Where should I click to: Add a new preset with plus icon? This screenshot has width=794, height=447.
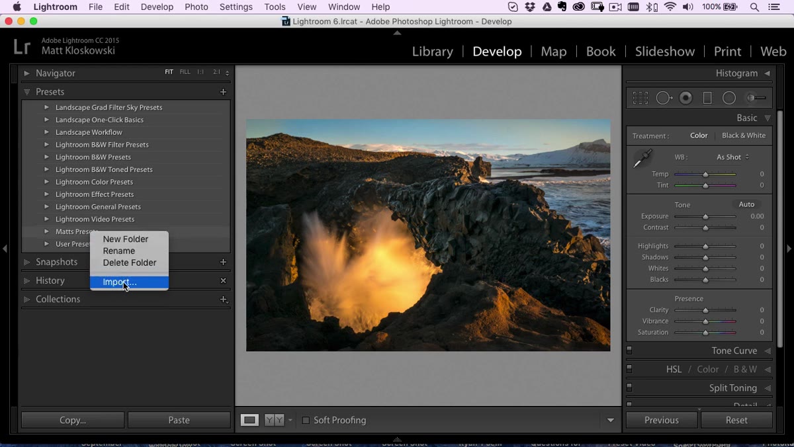223,92
